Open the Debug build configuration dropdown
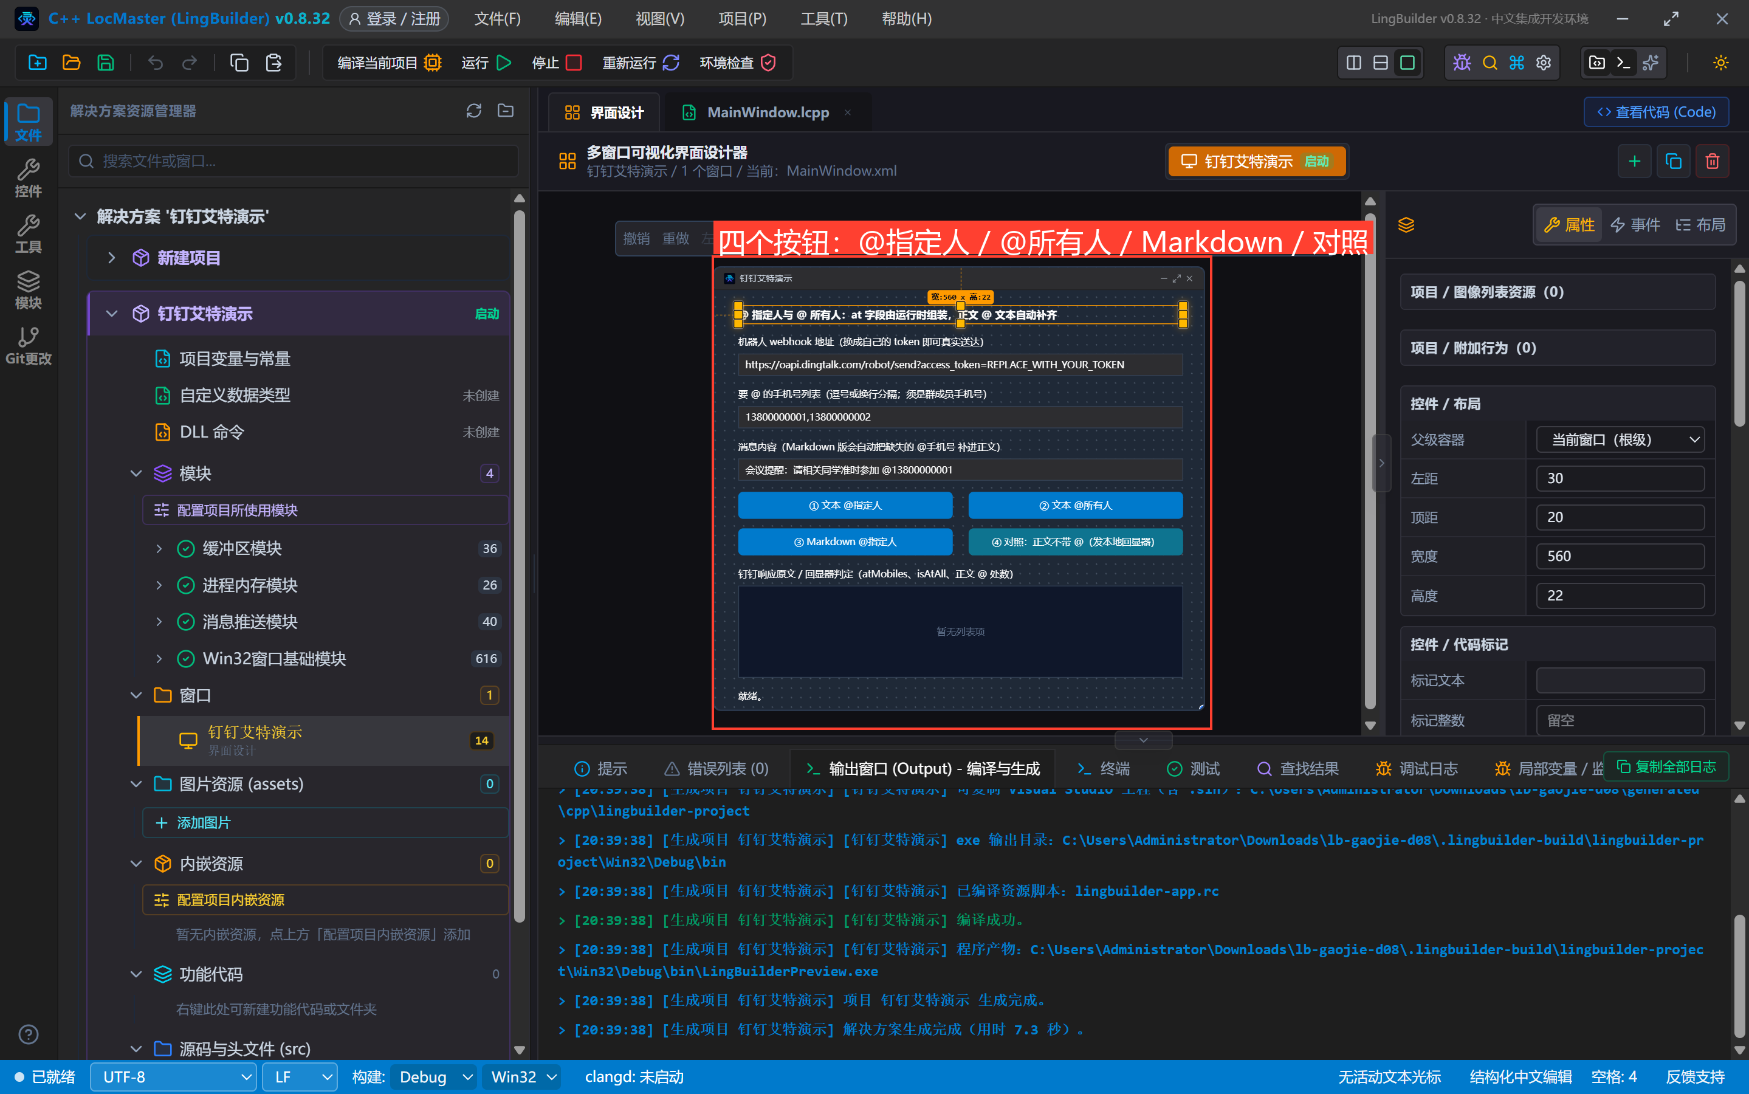Screen dimensions: 1749x1094 coord(435,1076)
